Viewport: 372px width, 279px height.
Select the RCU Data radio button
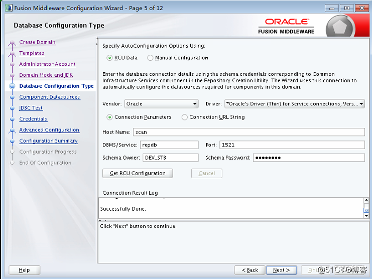109,58
